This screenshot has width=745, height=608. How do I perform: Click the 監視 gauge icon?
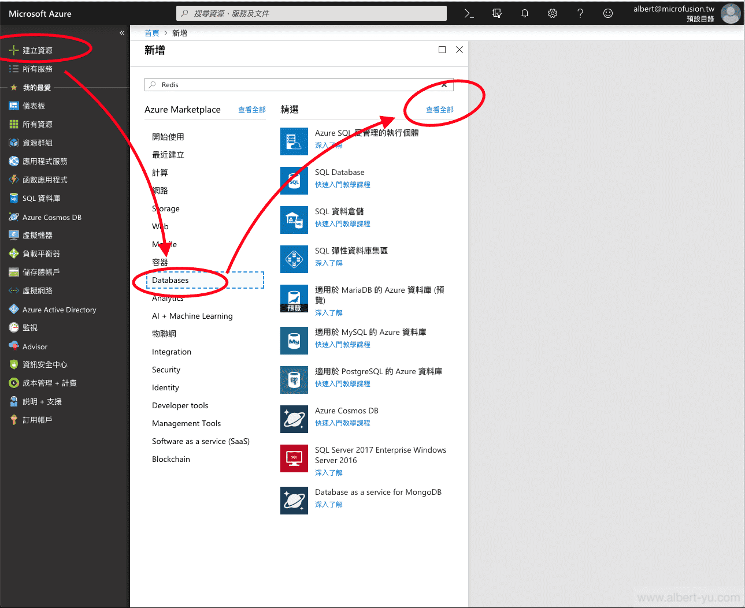[14, 327]
